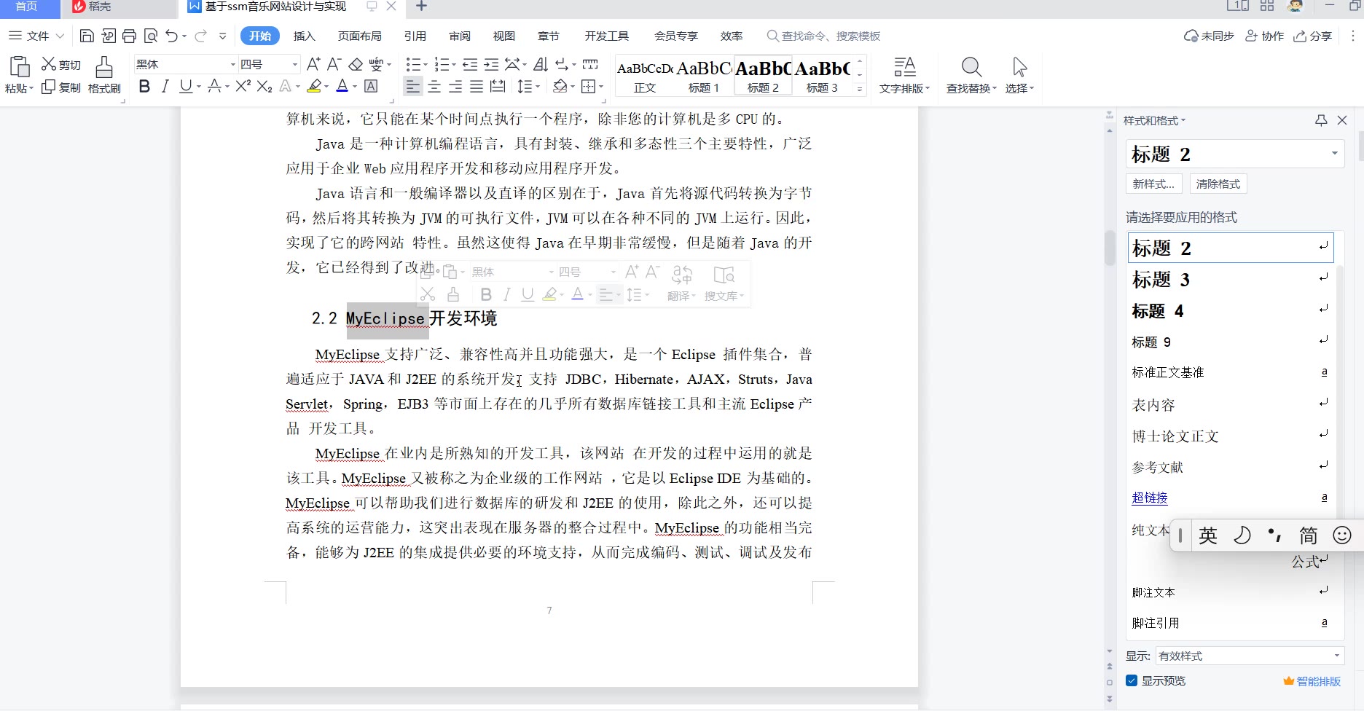Toggle the 显示预览 checkbox

(x=1132, y=681)
